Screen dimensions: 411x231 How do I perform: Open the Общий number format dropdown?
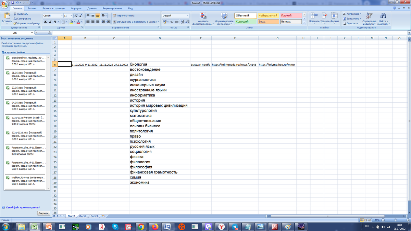pyautogui.click(x=188, y=15)
